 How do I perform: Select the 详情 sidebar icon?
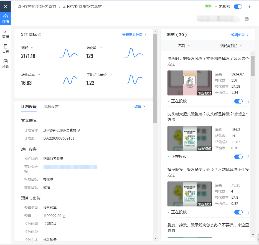(6, 19)
